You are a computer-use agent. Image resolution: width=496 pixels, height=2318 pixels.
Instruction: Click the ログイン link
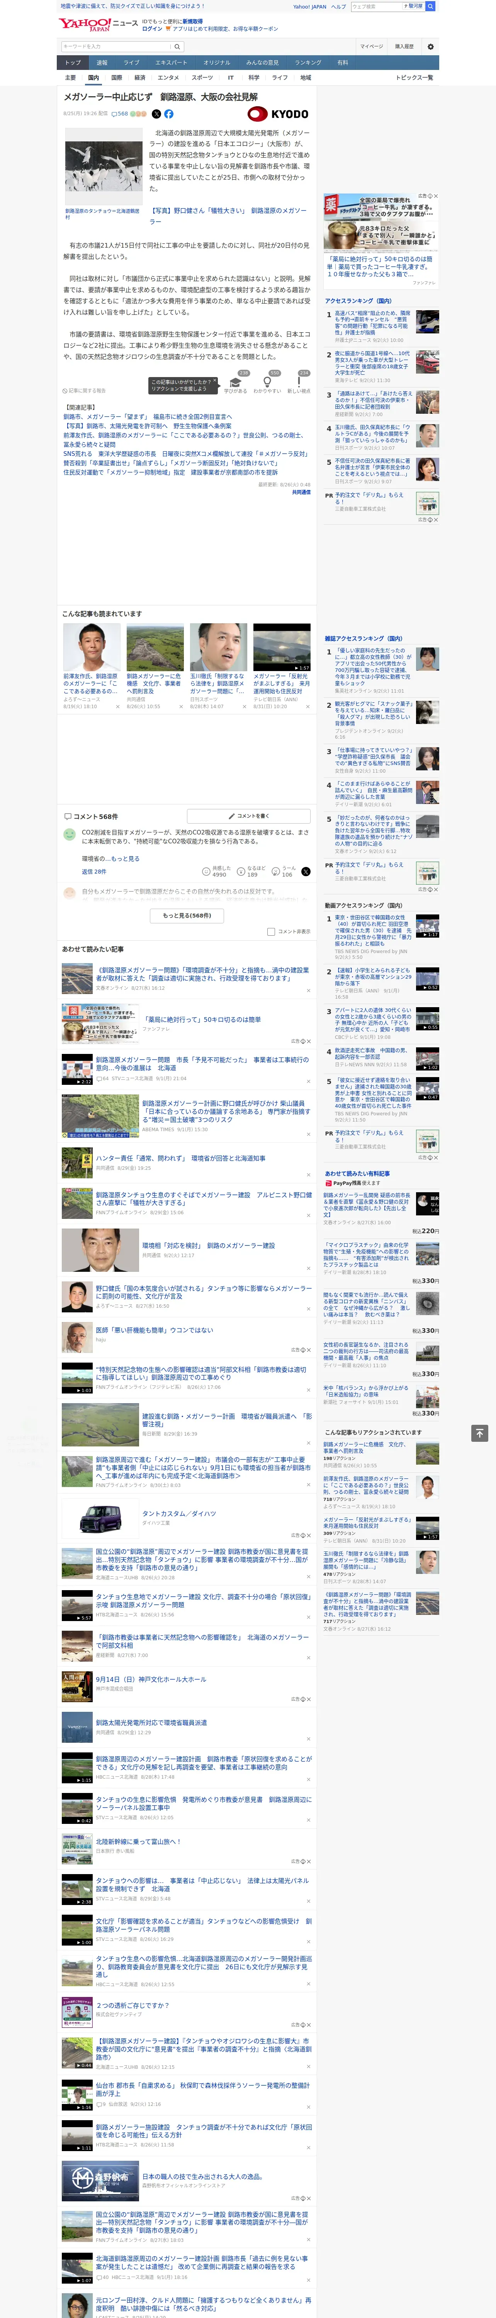click(x=152, y=29)
